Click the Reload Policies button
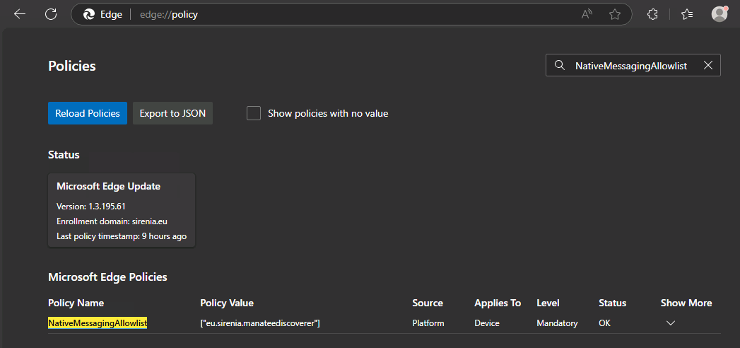 coord(88,113)
